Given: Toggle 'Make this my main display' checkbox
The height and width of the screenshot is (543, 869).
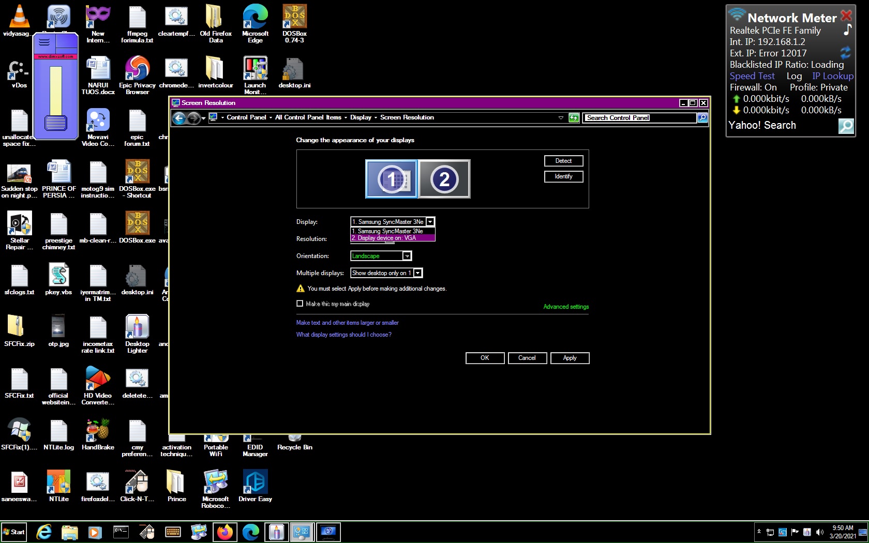Looking at the screenshot, I should pos(299,304).
